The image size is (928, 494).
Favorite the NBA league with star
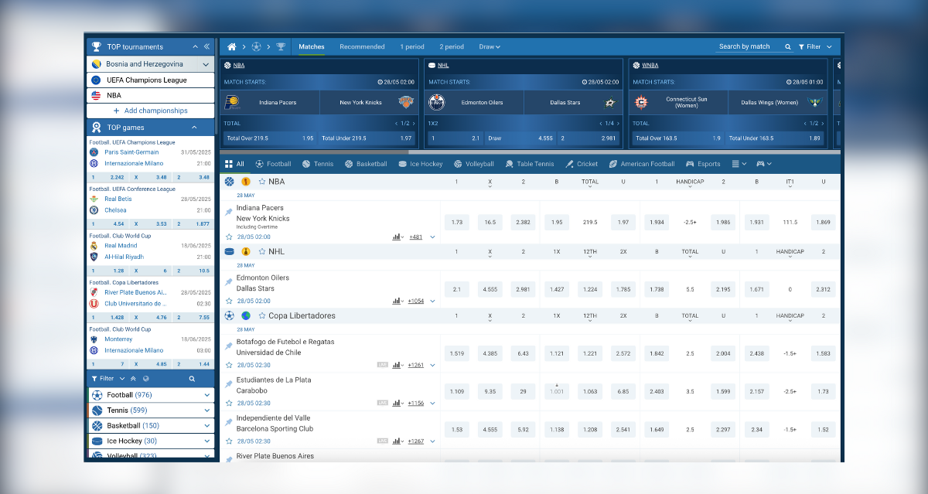(262, 181)
